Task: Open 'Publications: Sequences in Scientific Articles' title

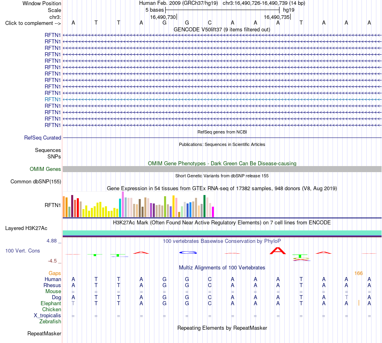Action: click(222, 144)
